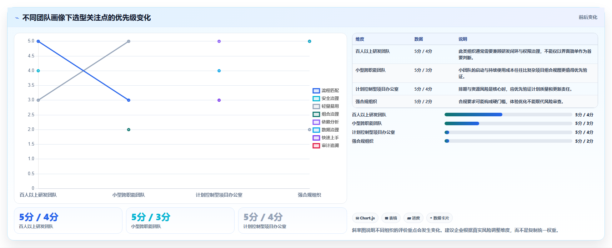Image resolution: width=612 pixels, height=248 pixels.
Task: Click the 进度 tag chip
Action: pos(413,218)
